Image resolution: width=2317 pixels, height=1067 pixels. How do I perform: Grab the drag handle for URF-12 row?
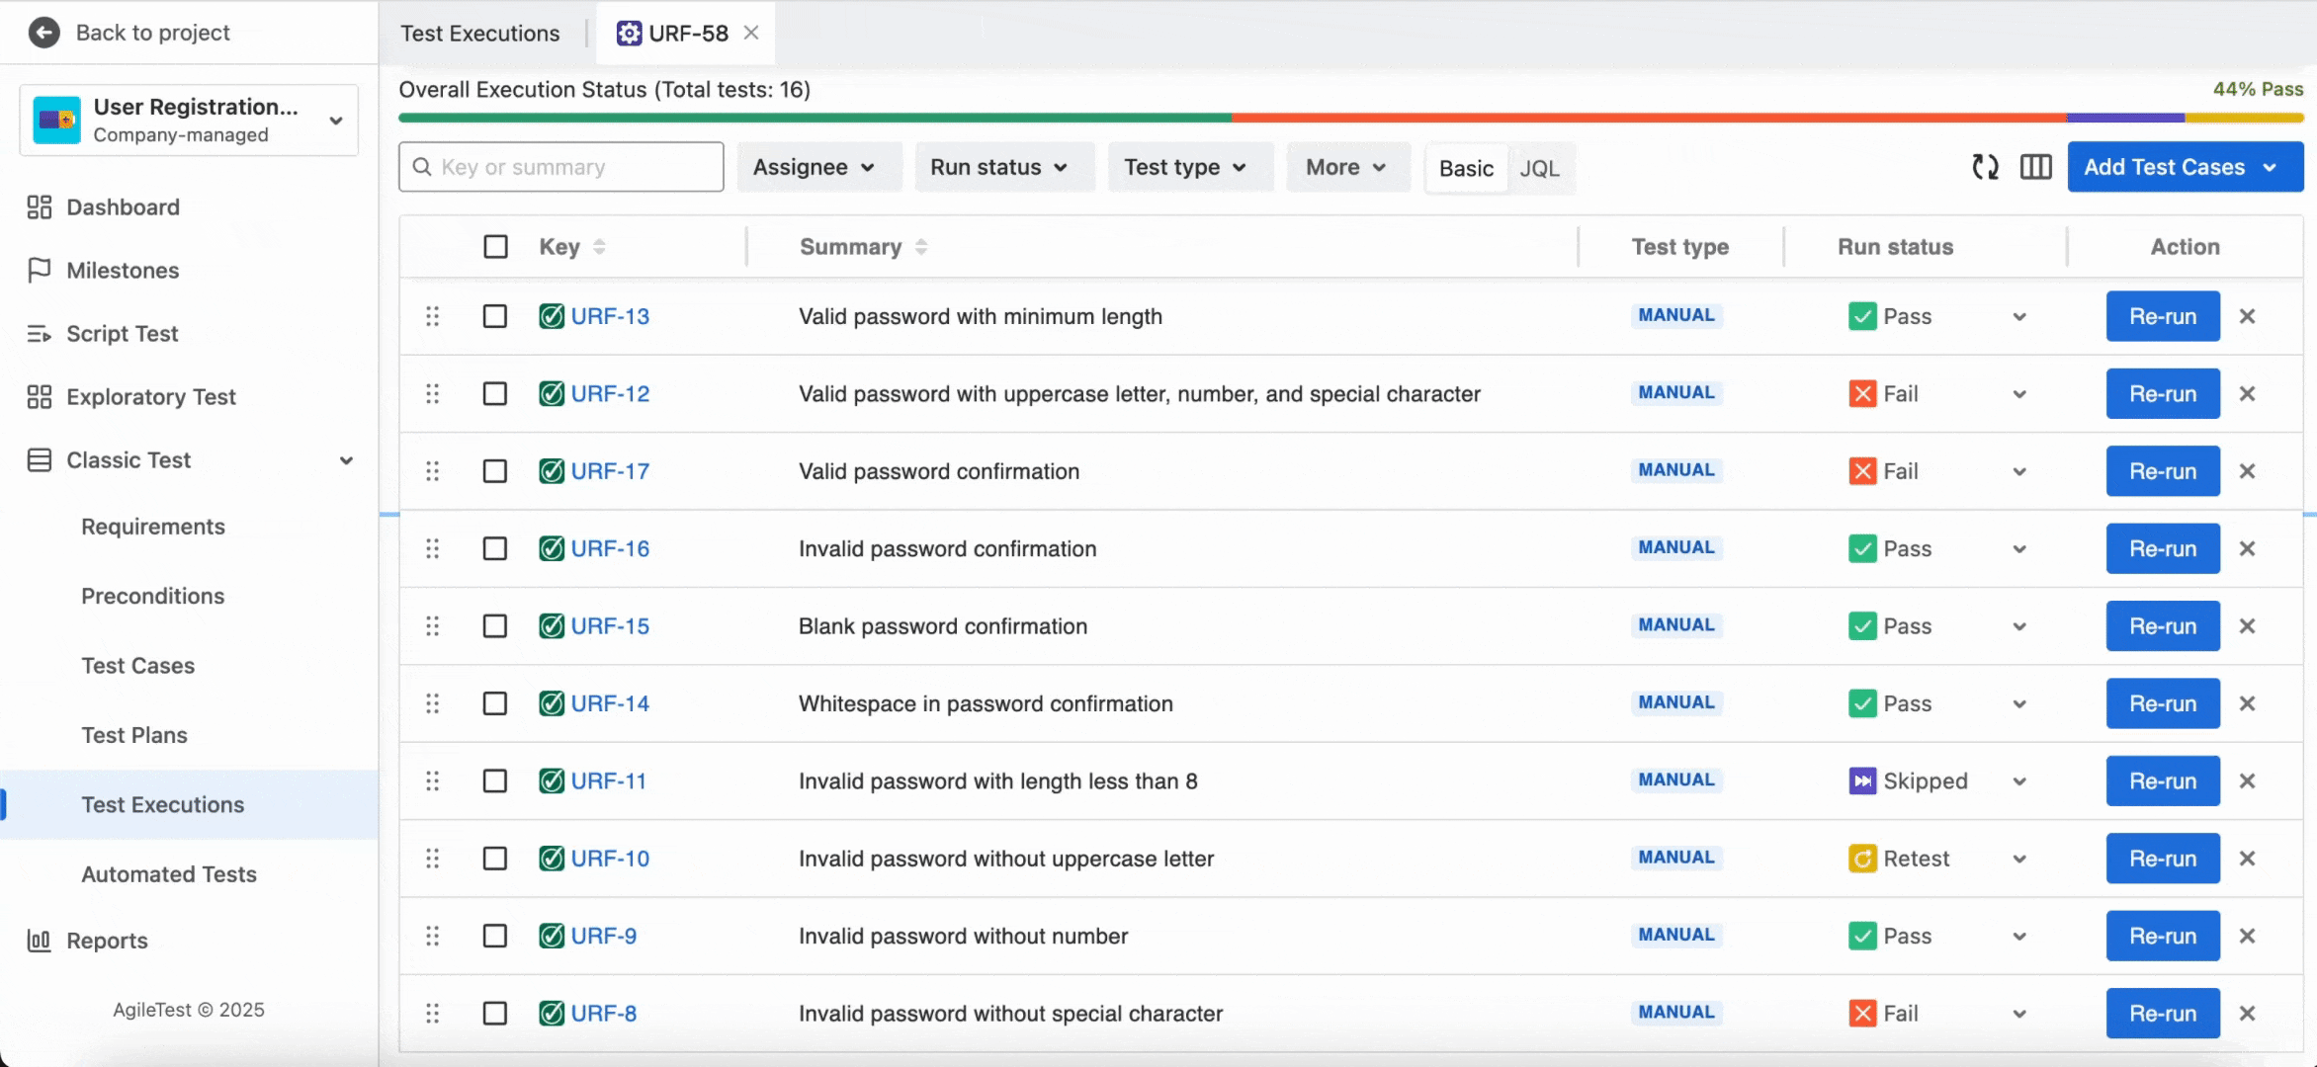click(432, 394)
